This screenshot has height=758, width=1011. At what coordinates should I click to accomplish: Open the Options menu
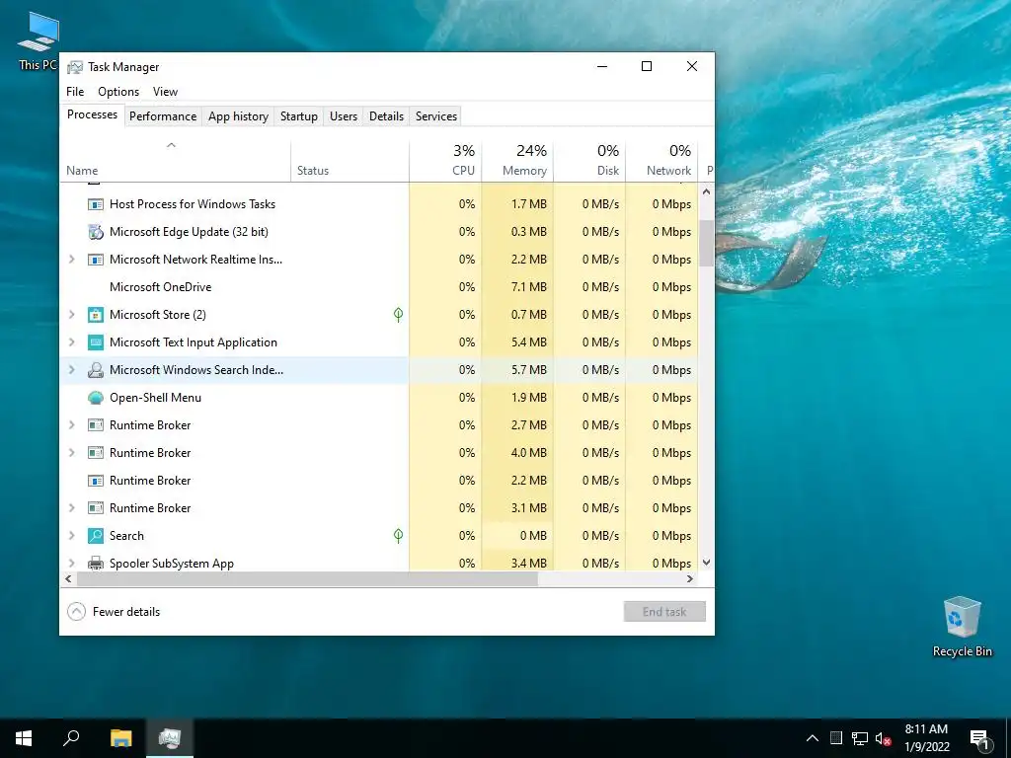(118, 92)
